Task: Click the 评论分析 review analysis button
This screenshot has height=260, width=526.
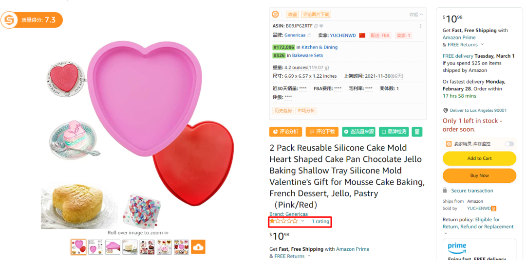Action: (286, 132)
